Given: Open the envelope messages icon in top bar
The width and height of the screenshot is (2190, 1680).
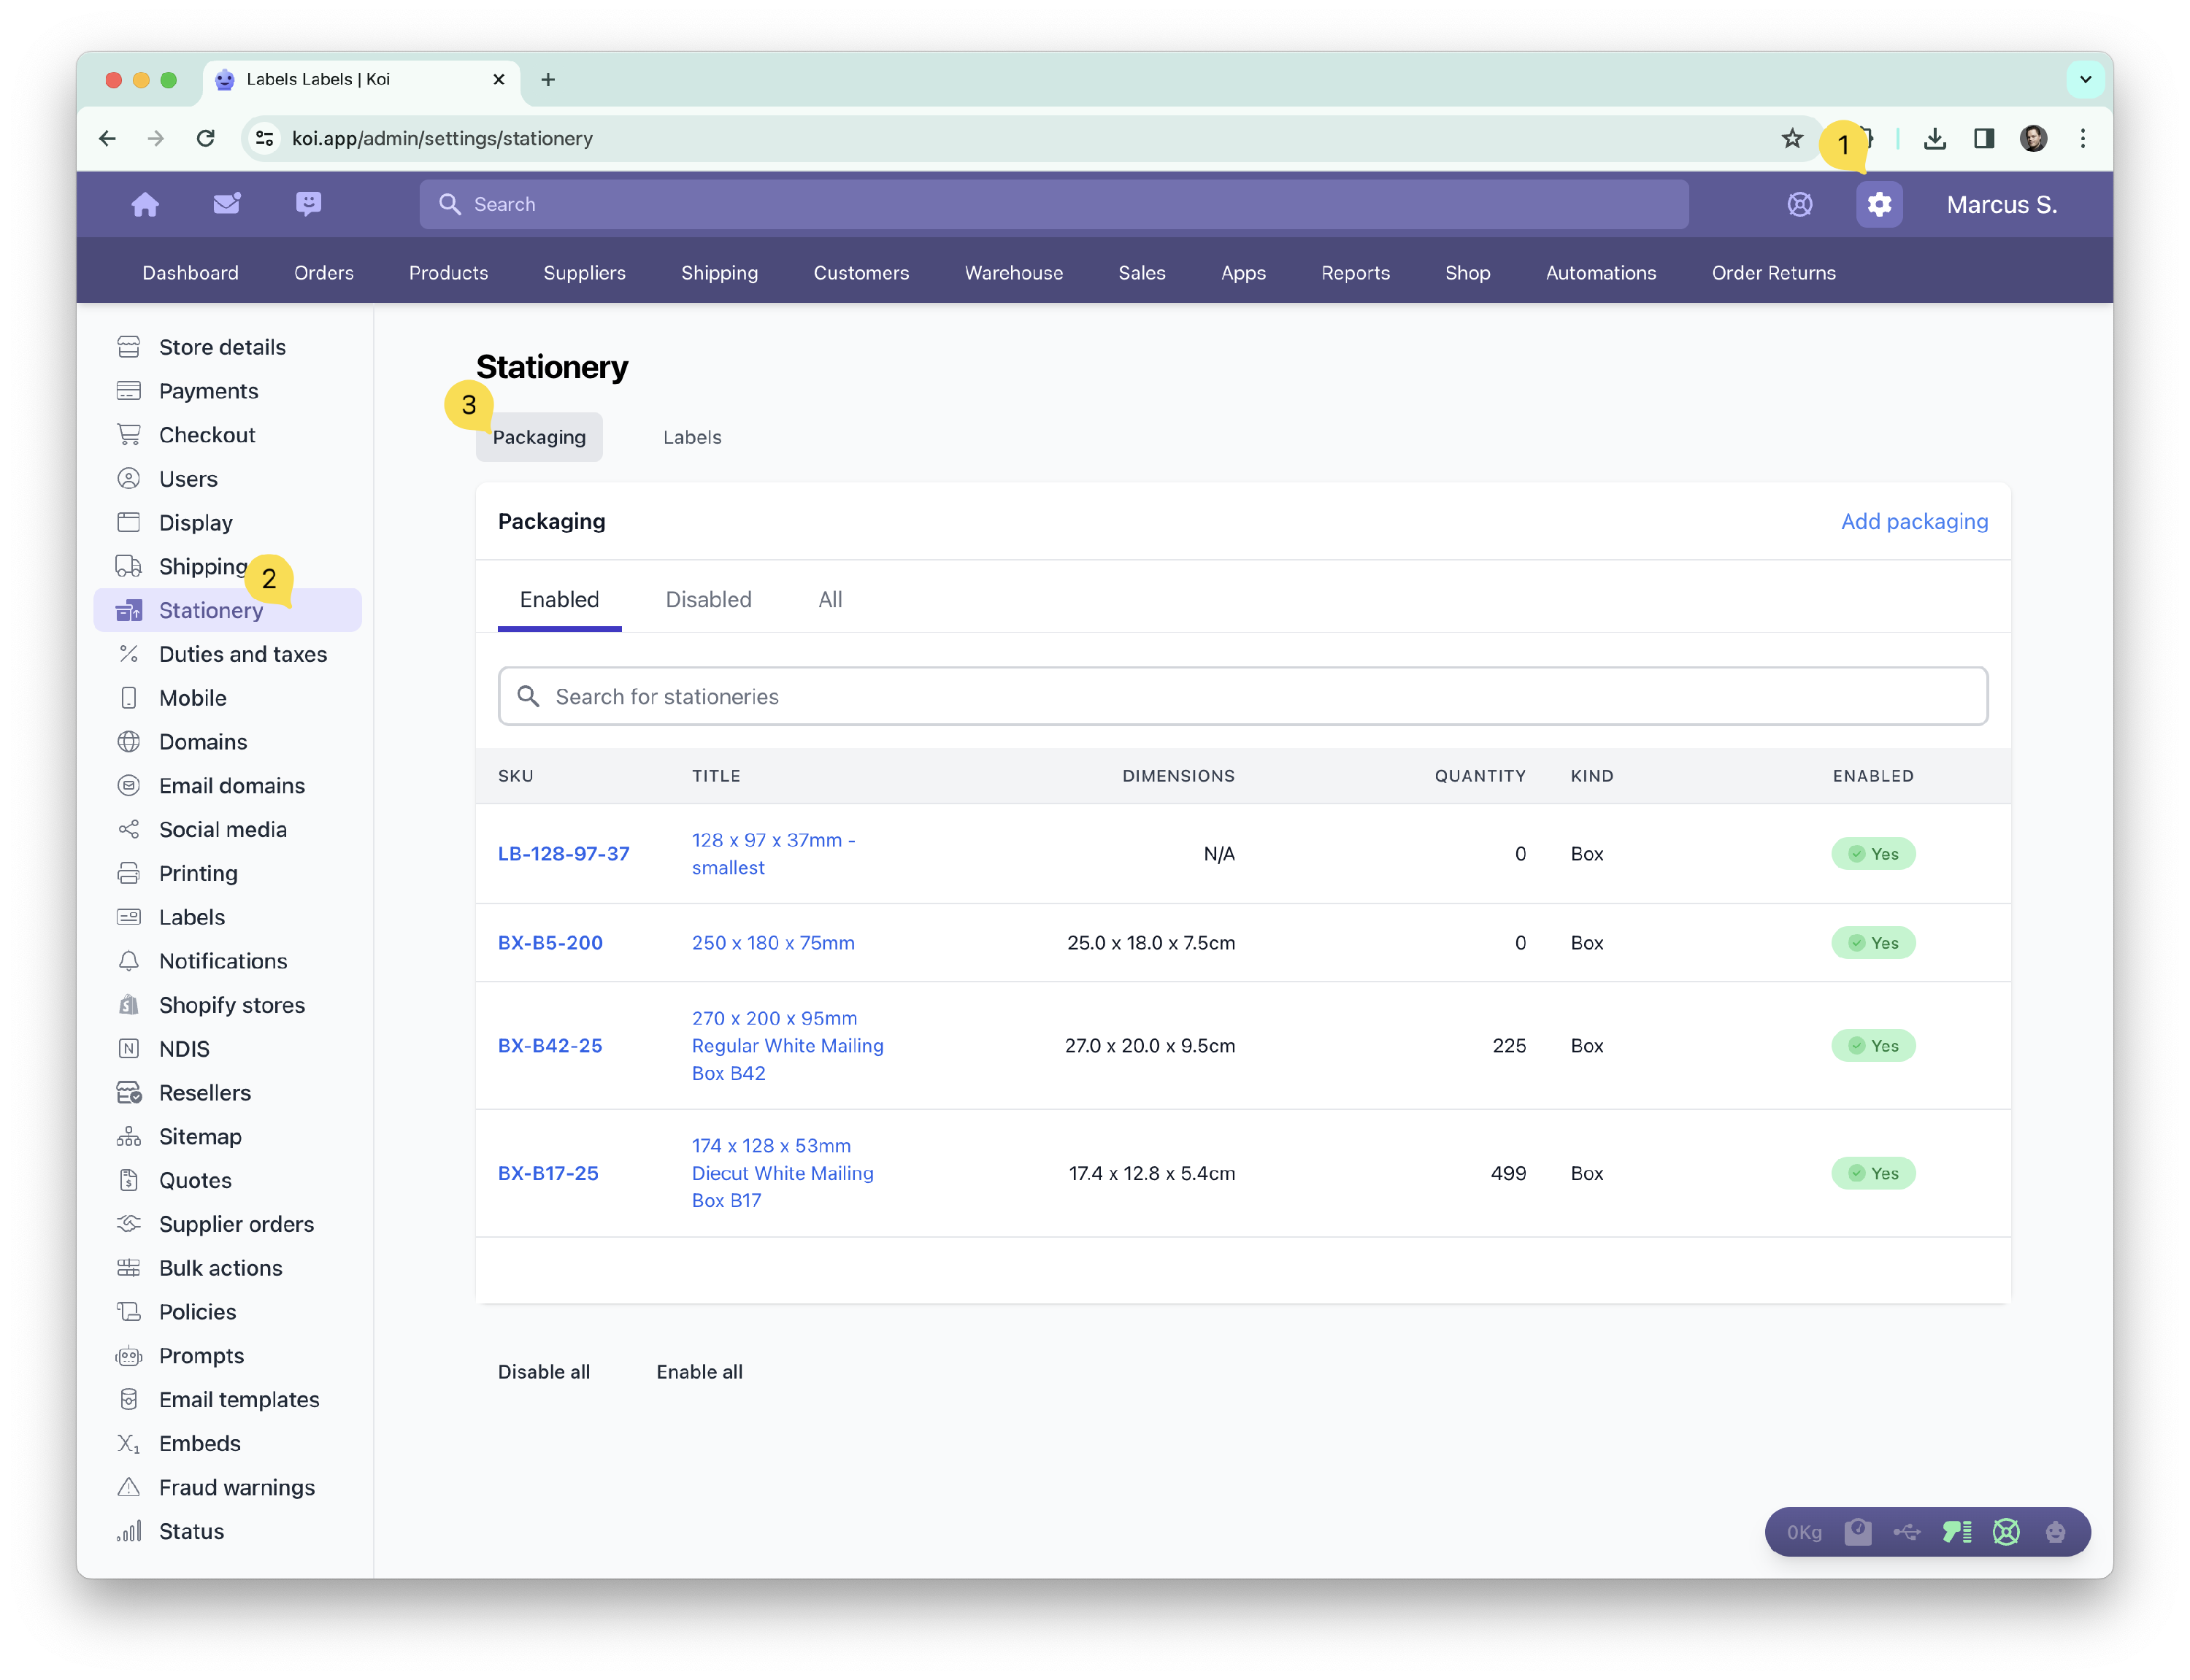Looking at the screenshot, I should [226, 204].
